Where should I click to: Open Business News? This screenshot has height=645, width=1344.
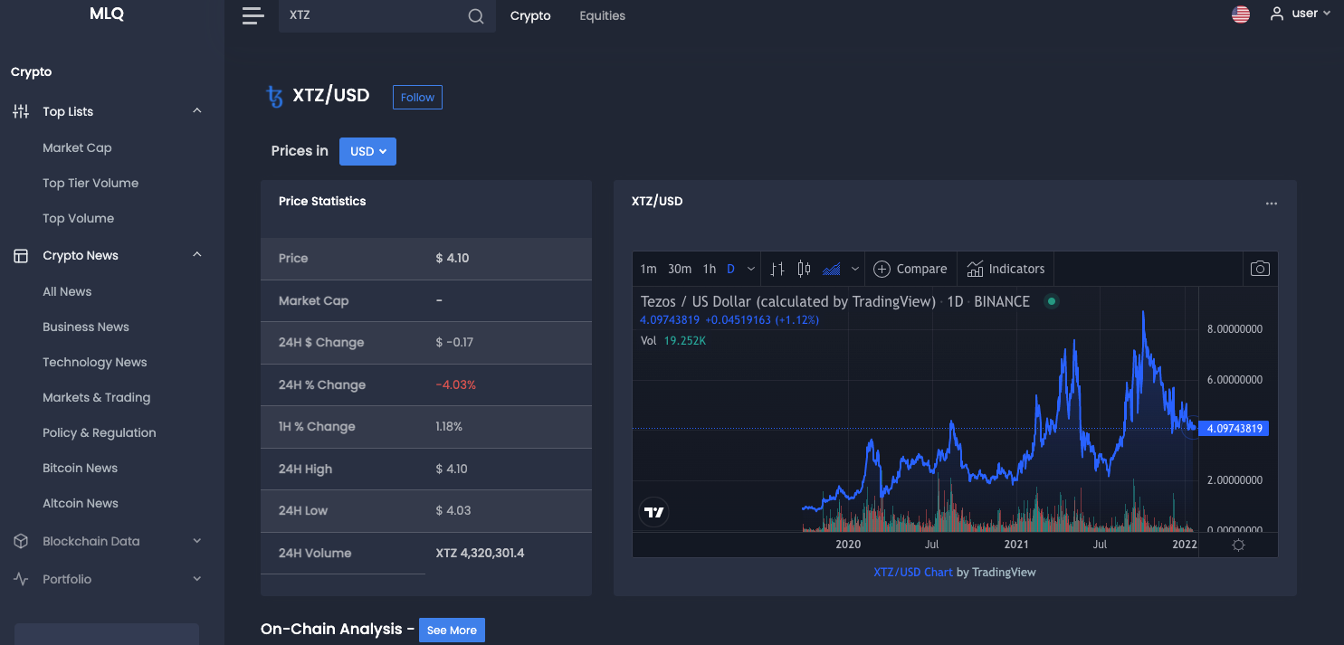pyautogui.click(x=86, y=327)
